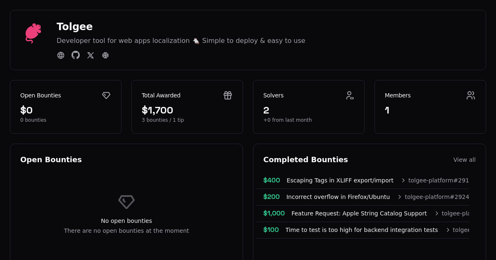This screenshot has height=260, width=496.
Task: Open the tolgee-platform#2924 issue link
Action: pyautogui.click(x=436, y=197)
